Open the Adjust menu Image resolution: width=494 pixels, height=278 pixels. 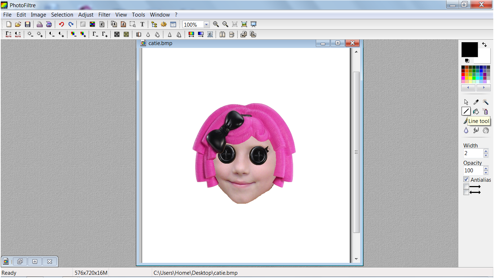[x=86, y=15]
